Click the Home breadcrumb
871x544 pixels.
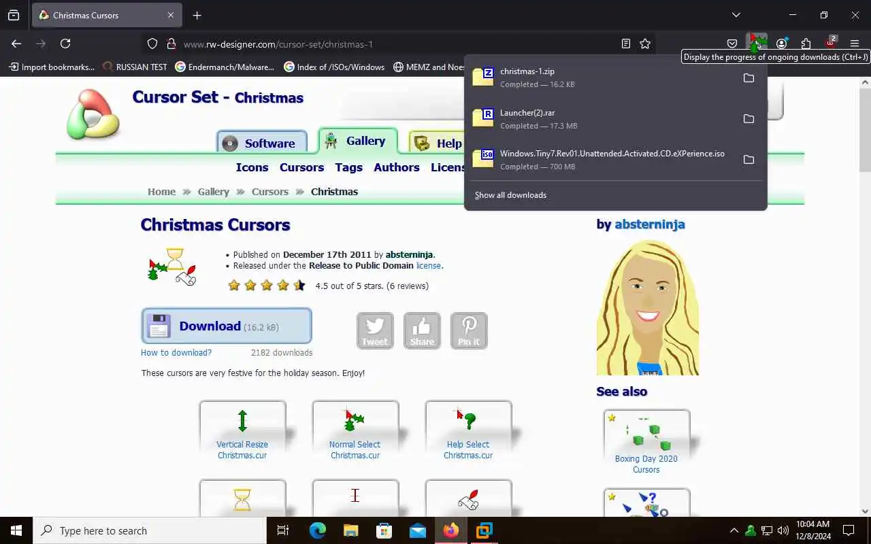pyautogui.click(x=161, y=192)
